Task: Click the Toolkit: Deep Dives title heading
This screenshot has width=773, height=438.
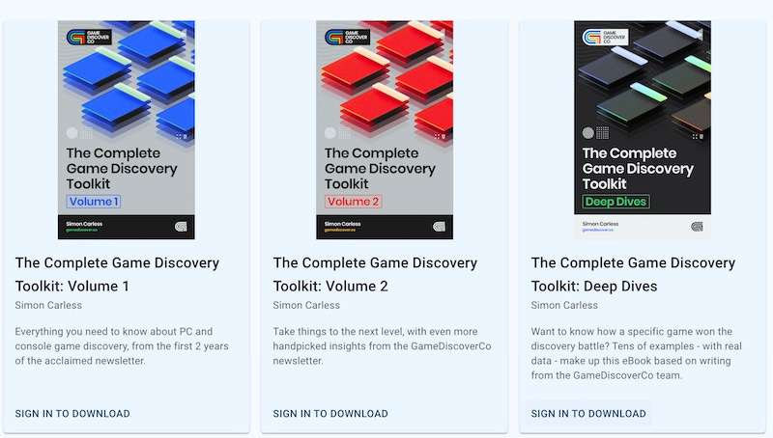Action: 633,275
